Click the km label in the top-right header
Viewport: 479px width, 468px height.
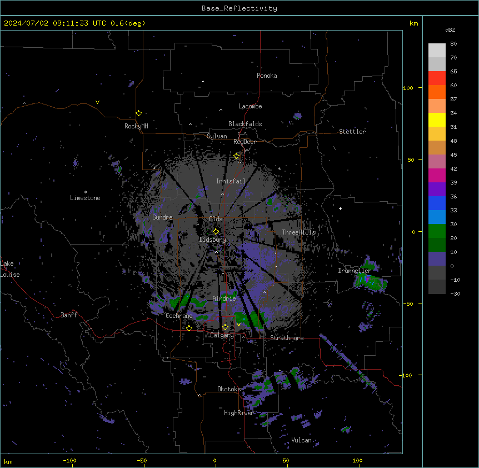point(413,23)
